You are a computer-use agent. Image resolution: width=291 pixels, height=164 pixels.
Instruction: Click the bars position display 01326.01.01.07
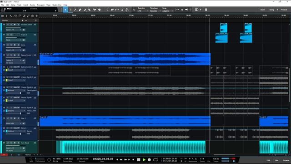pos(103,159)
